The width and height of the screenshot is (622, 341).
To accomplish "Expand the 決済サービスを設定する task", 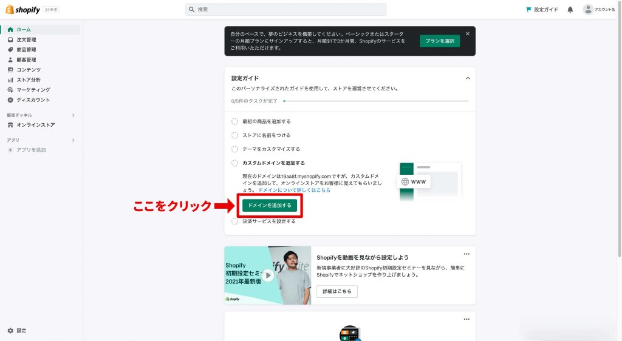I will (269, 221).
